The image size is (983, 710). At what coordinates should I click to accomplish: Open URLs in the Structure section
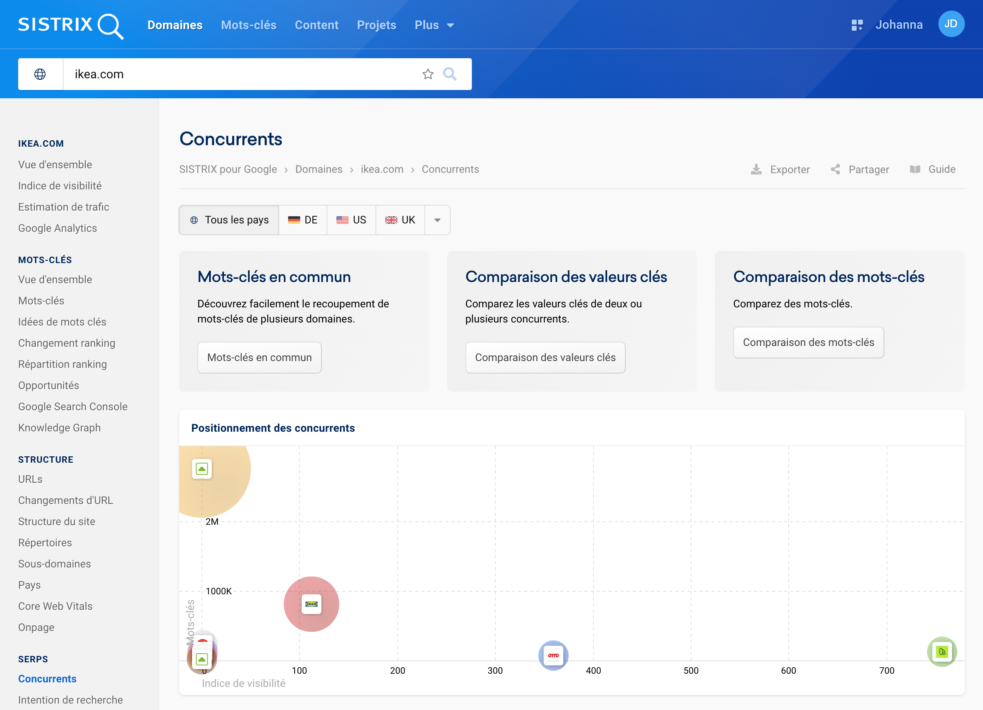point(30,479)
